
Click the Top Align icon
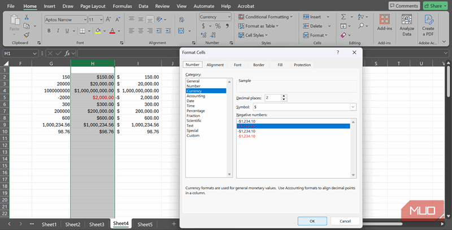tap(132, 19)
